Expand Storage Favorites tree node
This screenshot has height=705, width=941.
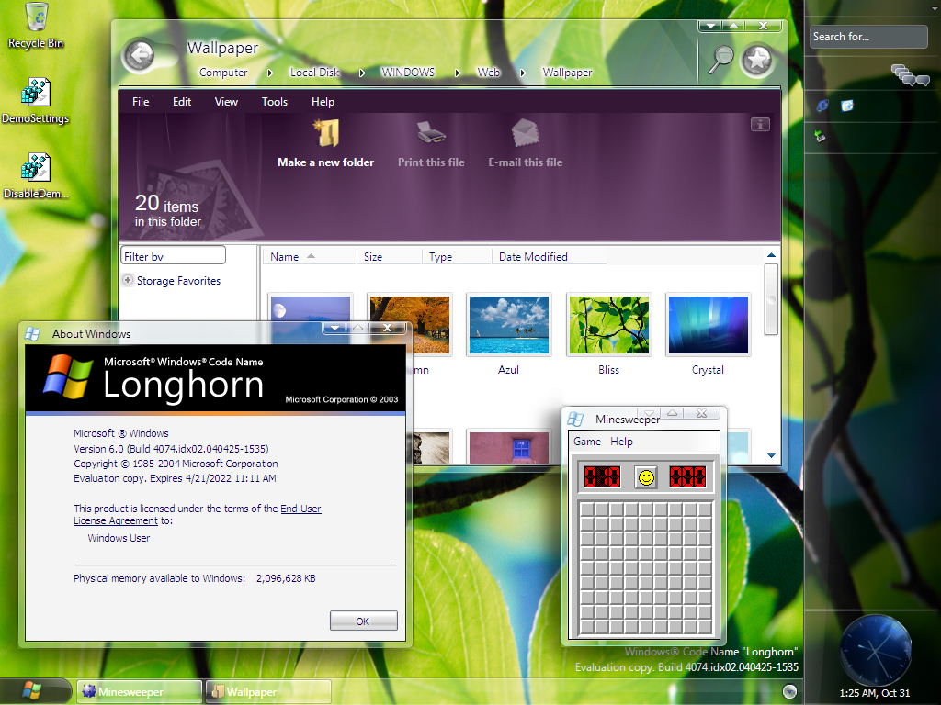click(x=127, y=280)
